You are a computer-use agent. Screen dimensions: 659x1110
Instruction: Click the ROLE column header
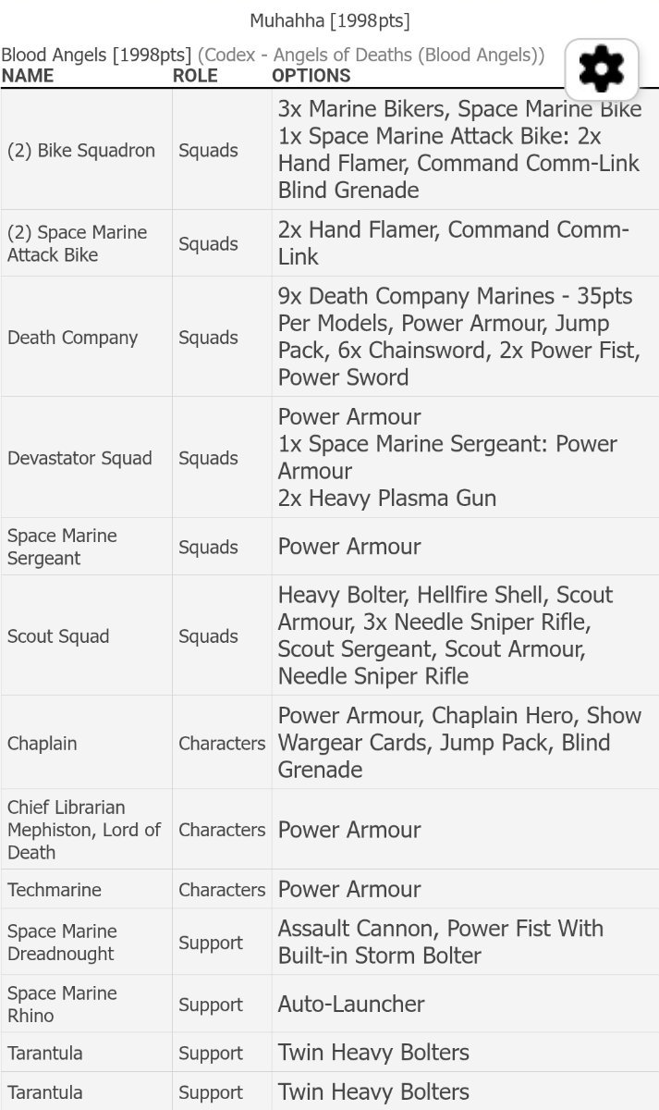pos(195,76)
